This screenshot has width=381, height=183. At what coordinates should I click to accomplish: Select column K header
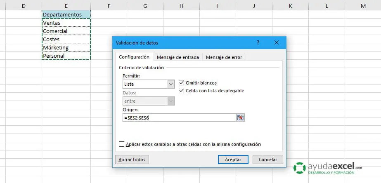[x=290, y=6]
